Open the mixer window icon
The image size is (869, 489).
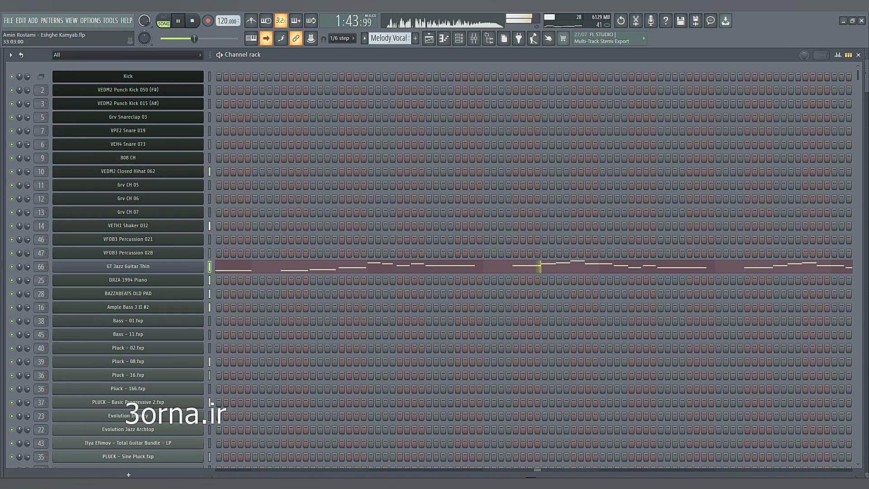pos(474,38)
